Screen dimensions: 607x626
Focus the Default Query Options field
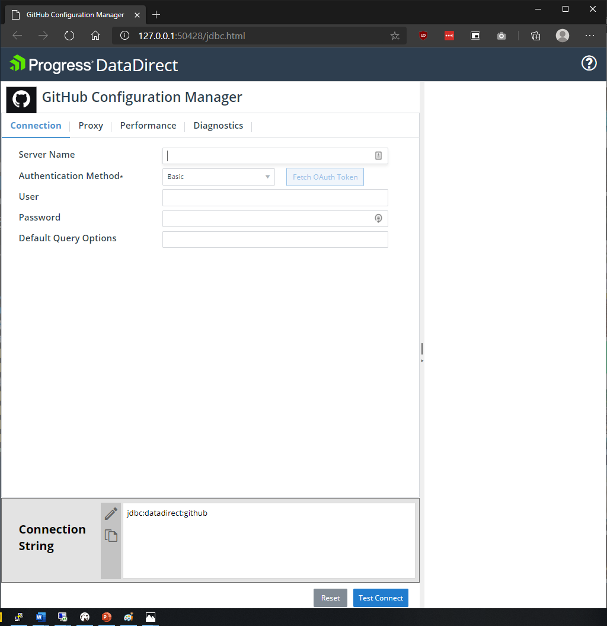click(x=275, y=239)
